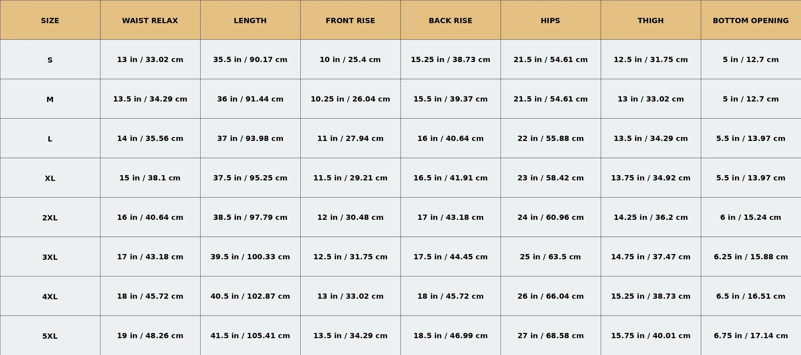The image size is (801, 355).
Task: Click the 5XL size row label
Action: click(50, 336)
